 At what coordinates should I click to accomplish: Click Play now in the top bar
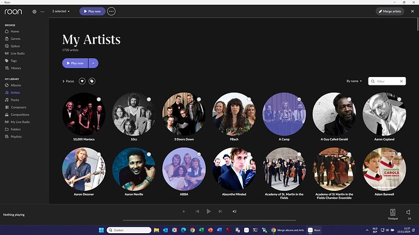coord(92,12)
